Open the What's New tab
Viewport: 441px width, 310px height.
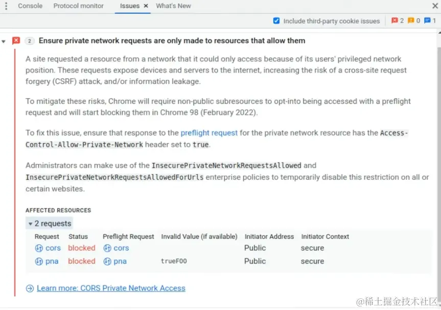point(173,6)
